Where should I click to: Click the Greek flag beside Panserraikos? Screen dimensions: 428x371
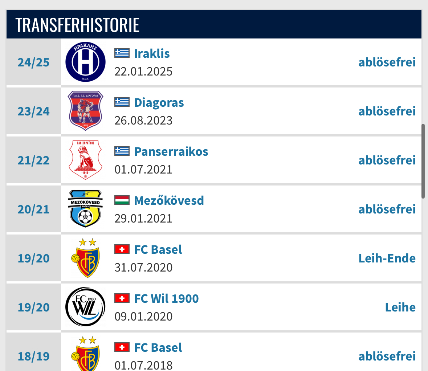[122, 151]
